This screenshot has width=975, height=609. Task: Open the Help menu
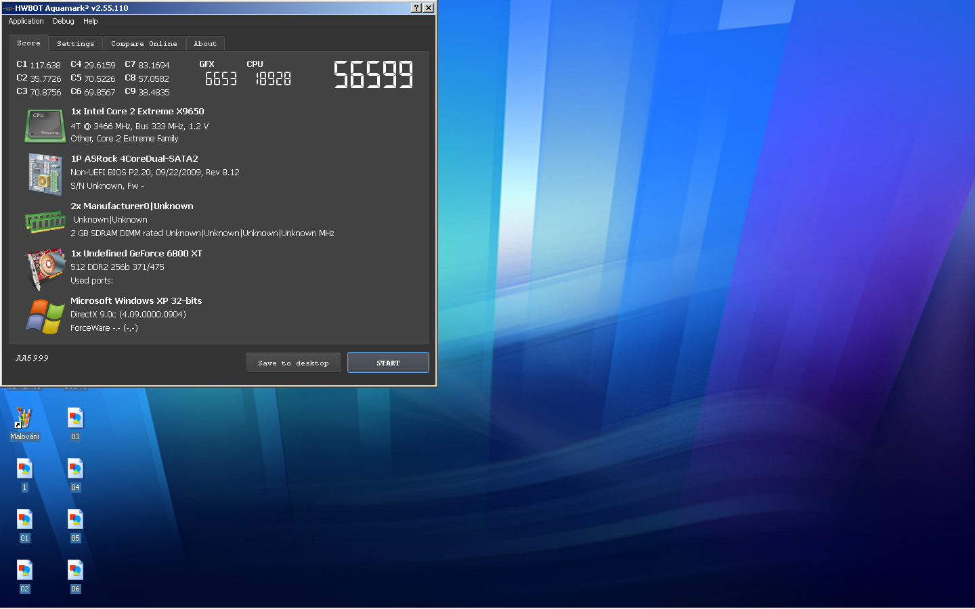tap(91, 22)
